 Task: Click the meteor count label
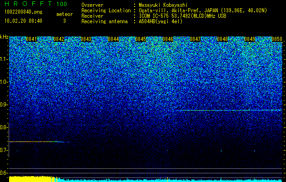[65, 14]
